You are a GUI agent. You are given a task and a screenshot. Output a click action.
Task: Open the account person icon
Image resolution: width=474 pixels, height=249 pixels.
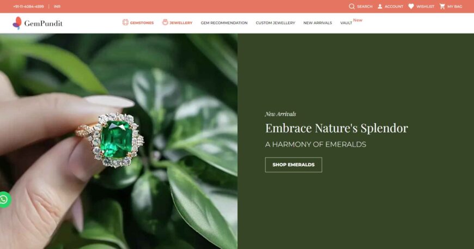[380, 7]
